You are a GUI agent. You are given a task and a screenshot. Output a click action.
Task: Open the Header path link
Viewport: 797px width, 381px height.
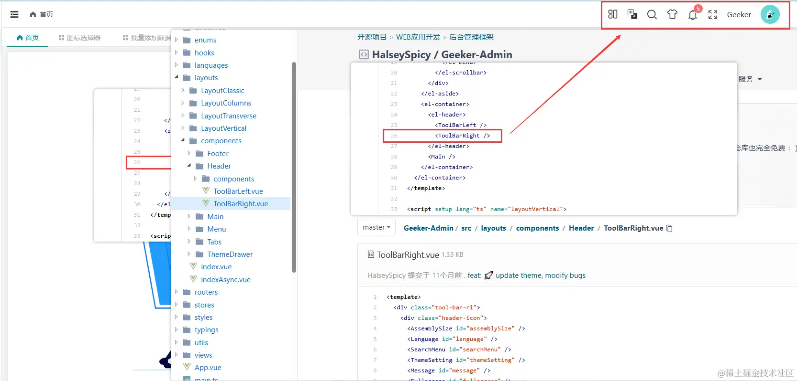581,228
